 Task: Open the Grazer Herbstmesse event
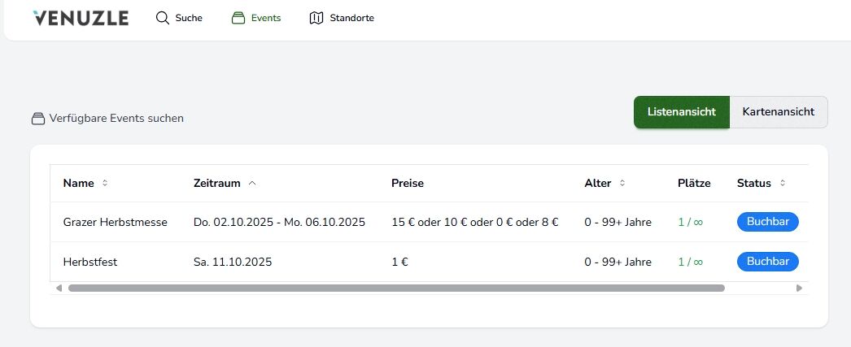coord(115,222)
